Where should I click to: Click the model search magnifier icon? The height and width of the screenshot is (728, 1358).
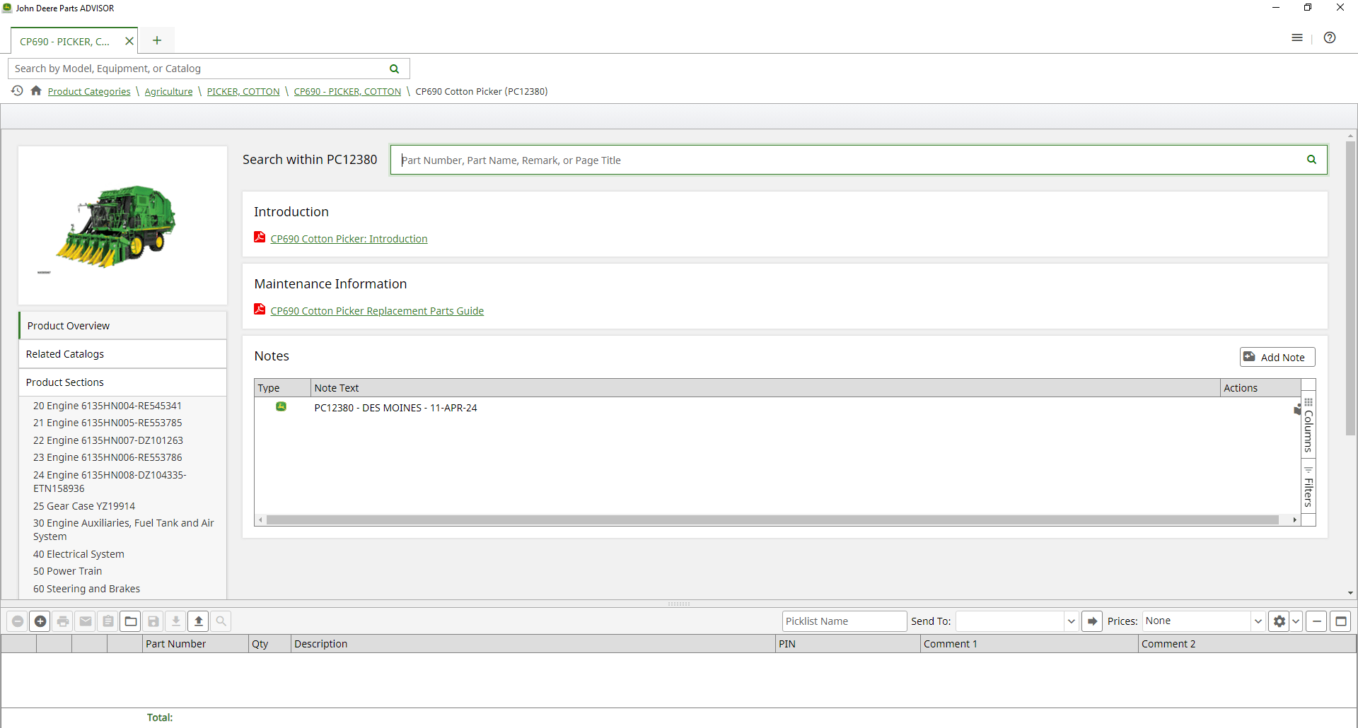click(x=395, y=69)
